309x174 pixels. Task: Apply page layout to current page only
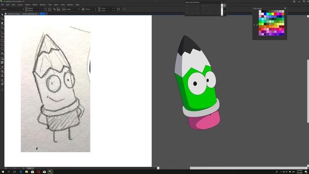tap(58, 9)
